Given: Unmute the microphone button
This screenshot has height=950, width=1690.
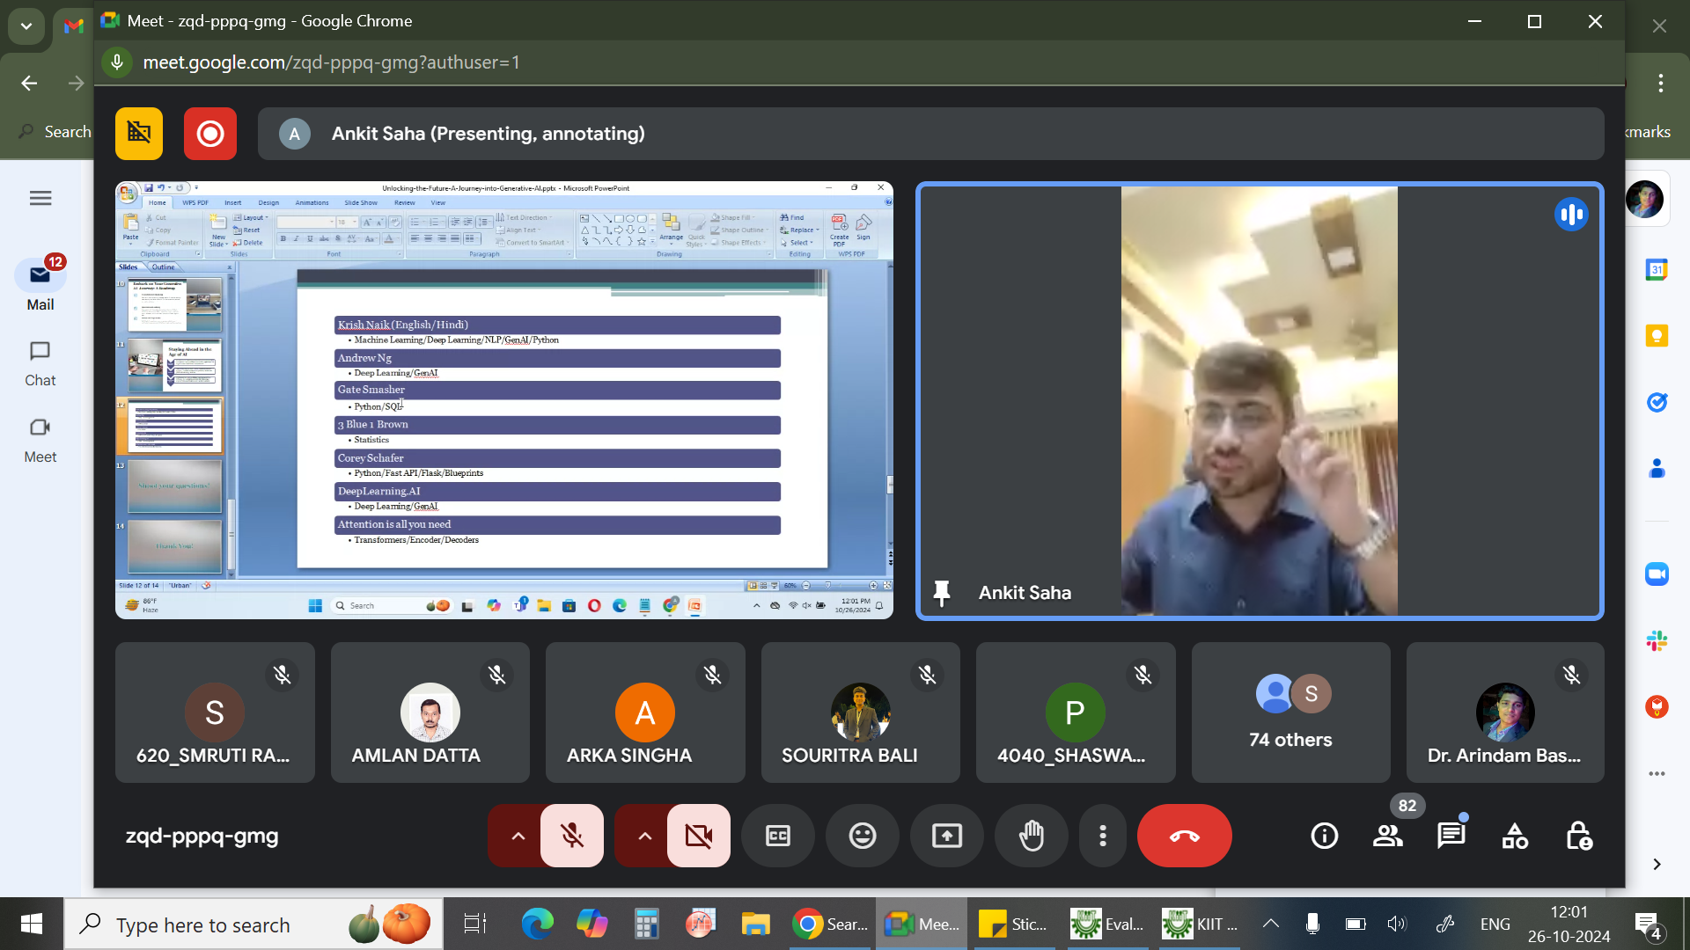Looking at the screenshot, I should tap(572, 836).
